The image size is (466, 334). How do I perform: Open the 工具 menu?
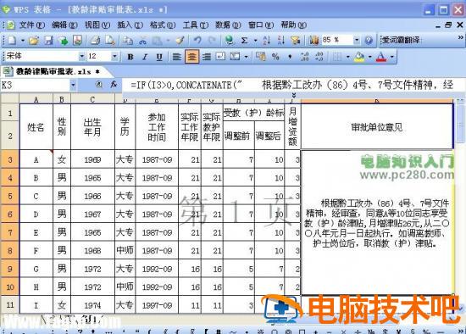click(195, 25)
